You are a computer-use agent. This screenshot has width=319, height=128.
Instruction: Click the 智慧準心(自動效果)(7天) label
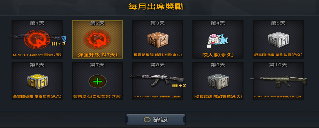coord(97,97)
